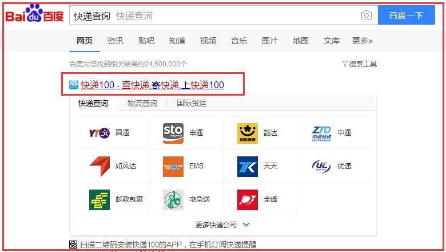Viewport: 446px width, 252px height.
Task: Switch to the 资讯 tab
Action: (115, 41)
